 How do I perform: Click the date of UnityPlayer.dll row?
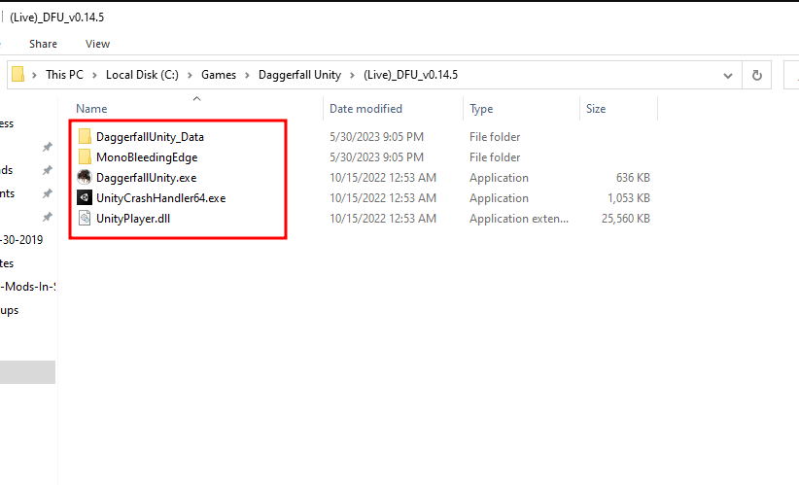pyautogui.click(x=383, y=218)
